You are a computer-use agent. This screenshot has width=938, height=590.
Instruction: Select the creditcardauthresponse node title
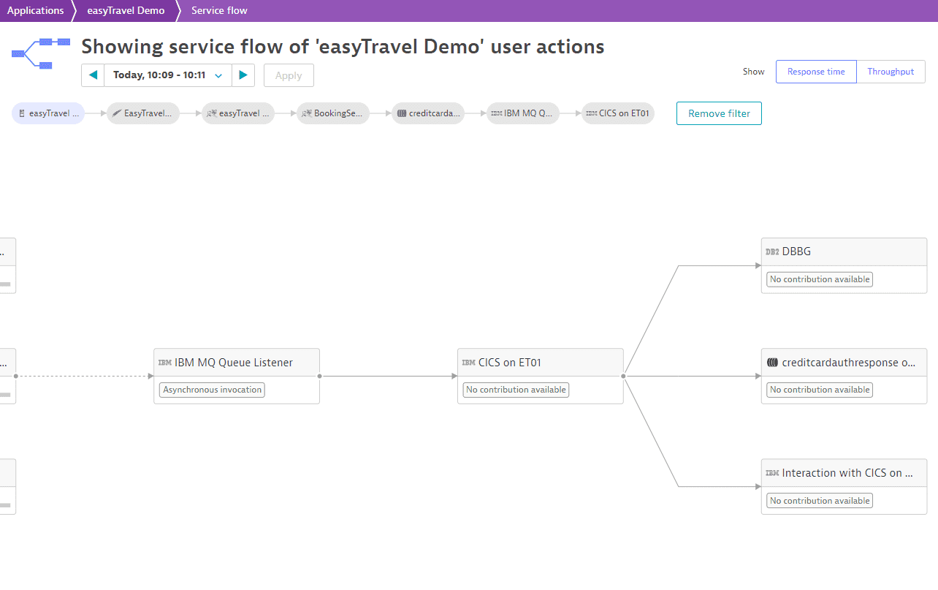click(849, 363)
